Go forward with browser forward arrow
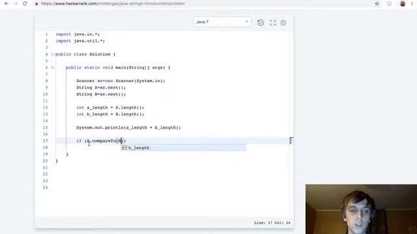417x234 pixels. (x=16, y=4)
